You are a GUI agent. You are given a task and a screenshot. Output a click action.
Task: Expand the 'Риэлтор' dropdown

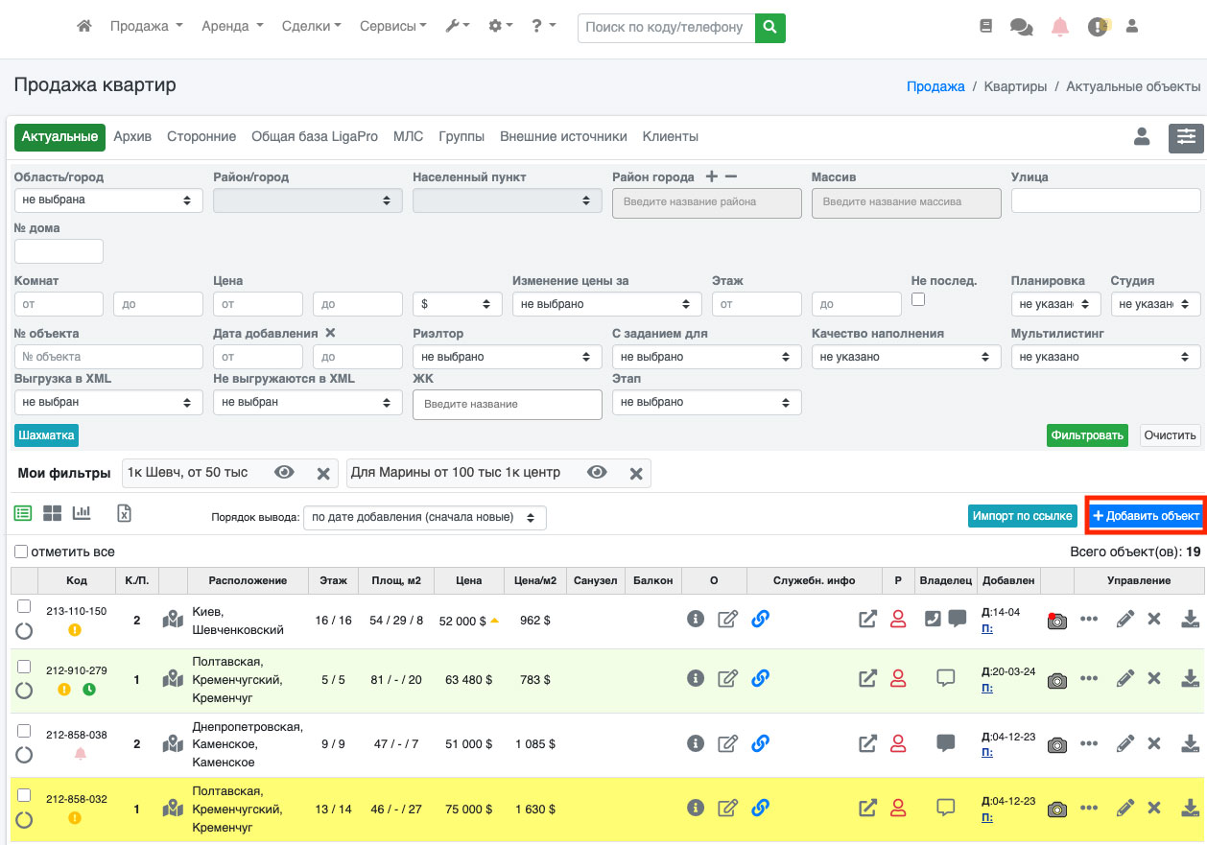click(x=507, y=357)
